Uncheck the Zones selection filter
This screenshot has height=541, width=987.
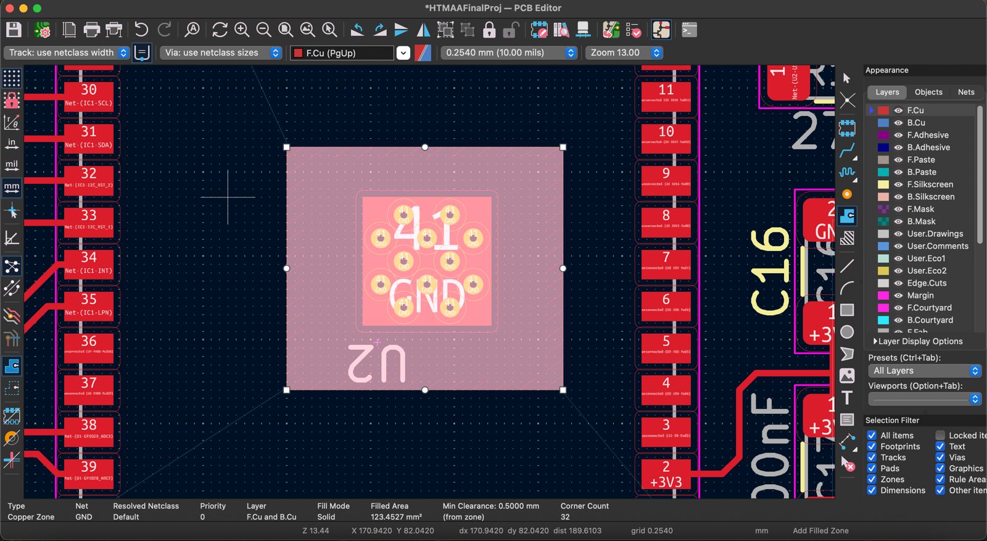tap(872, 479)
